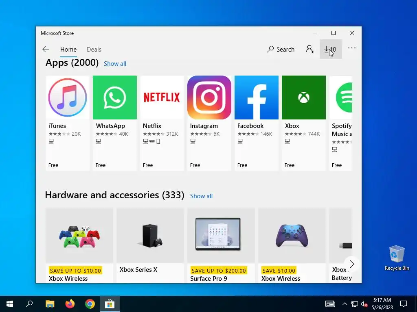
Task: Click the Netflix device-compatibility icons
Action: pyautogui.click(x=151, y=141)
